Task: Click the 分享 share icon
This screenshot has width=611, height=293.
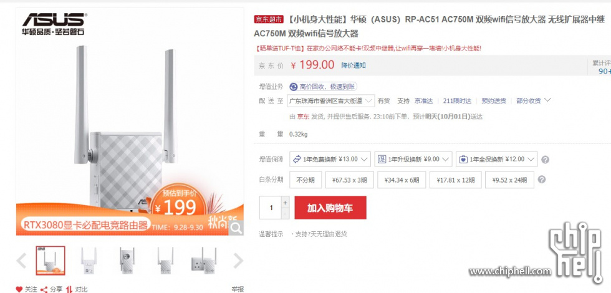Action: tap(44, 289)
